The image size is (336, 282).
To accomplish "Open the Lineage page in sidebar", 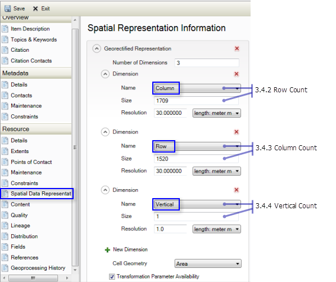I will (x=20, y=226).
